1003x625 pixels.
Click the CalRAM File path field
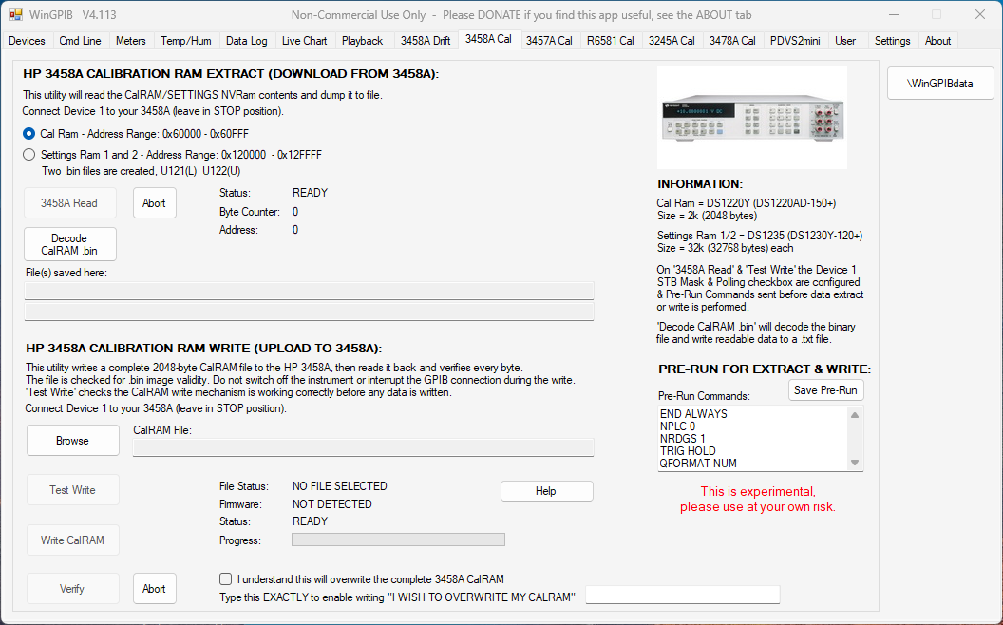[364, 447]
